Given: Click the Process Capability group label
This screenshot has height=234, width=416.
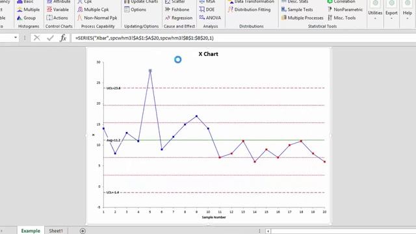Looking at the screenshot, I should 98,26.
